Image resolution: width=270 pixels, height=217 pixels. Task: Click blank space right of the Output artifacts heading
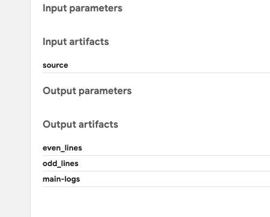(194, 125)
